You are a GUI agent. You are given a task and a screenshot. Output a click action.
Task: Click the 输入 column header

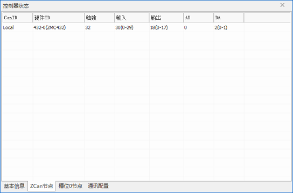click(x=132, y=18)
